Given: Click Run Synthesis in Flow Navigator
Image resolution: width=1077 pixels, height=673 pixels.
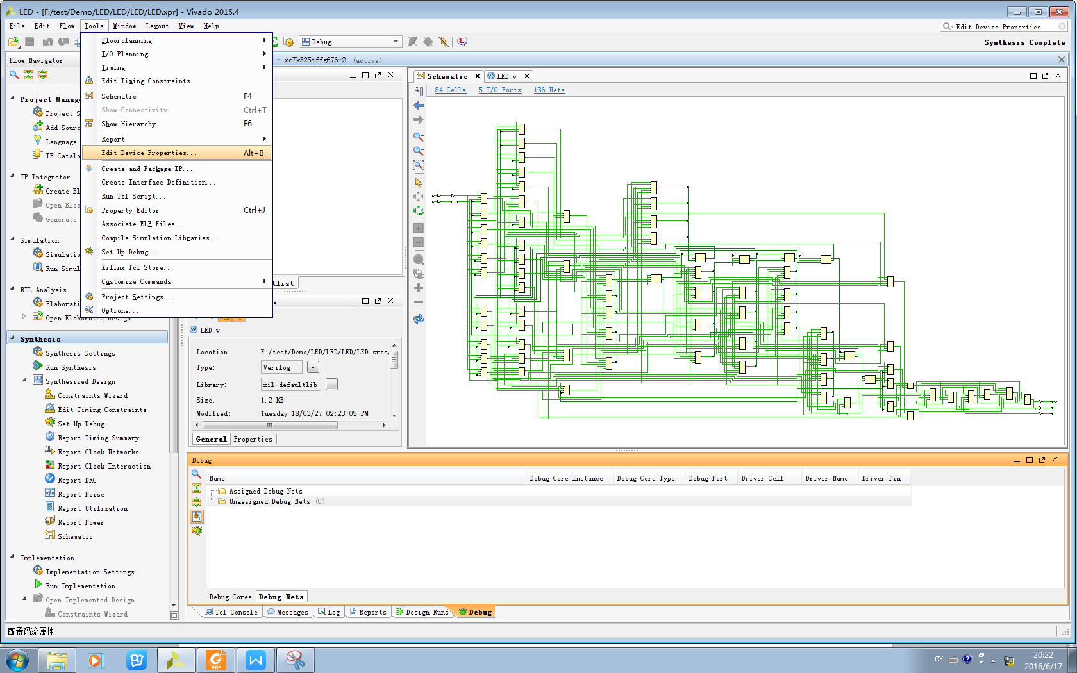Looking at the screenshot, I should pyautogui.click(x=71, y=367).
